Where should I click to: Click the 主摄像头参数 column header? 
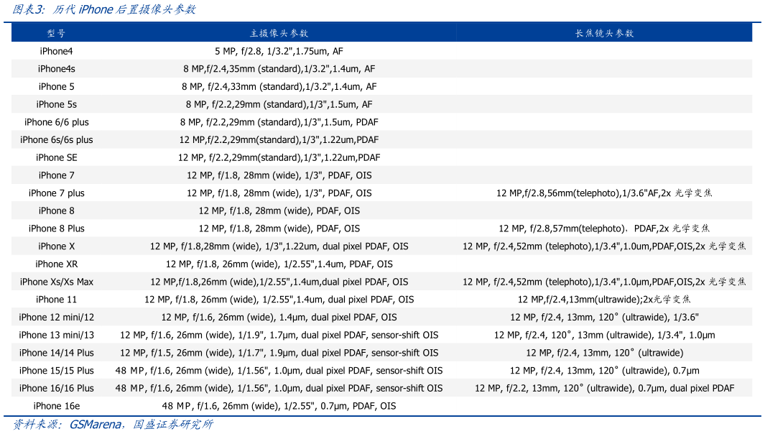point(279,33)
